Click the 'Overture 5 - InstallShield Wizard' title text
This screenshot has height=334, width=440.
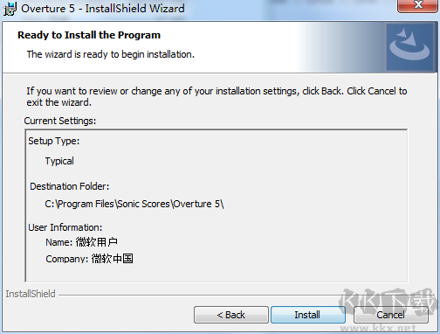click(103, 9)
